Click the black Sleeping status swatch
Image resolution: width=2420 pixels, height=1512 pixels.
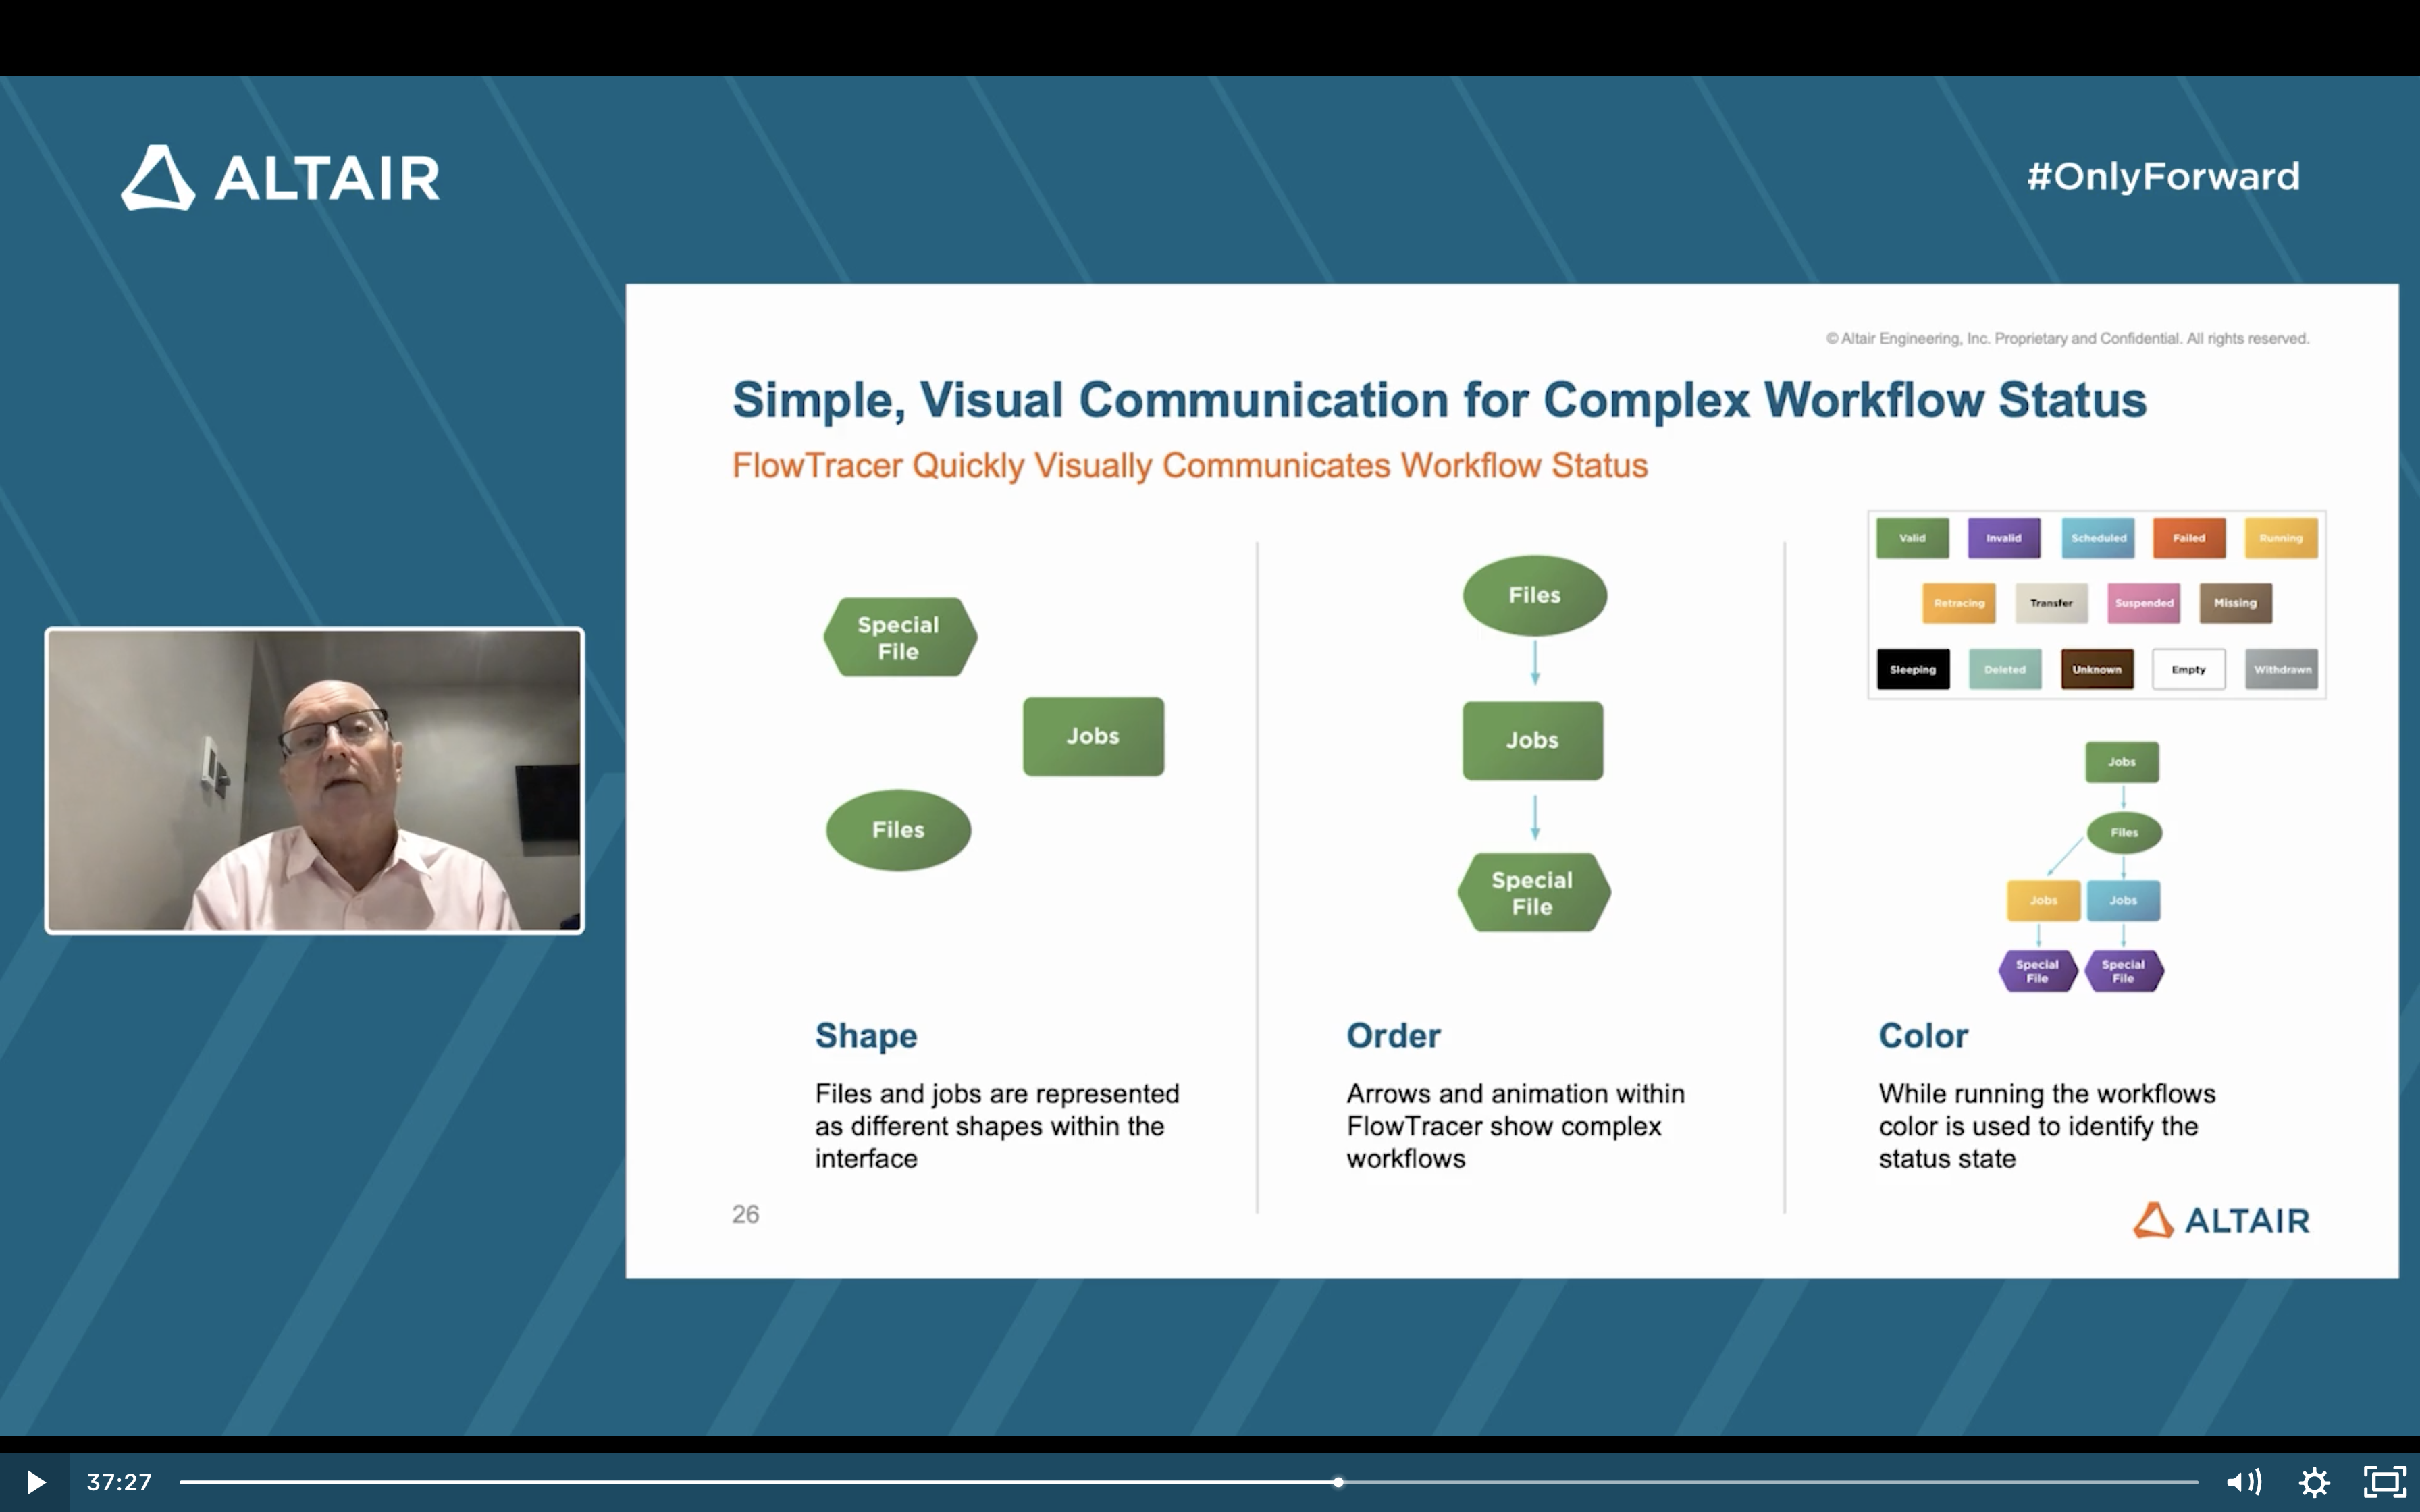pos(1913,669)
